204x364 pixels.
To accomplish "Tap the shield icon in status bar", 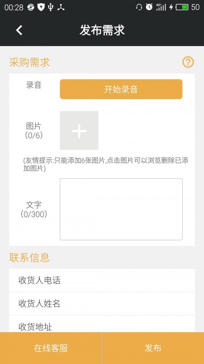I will click(x=41, y=7).
